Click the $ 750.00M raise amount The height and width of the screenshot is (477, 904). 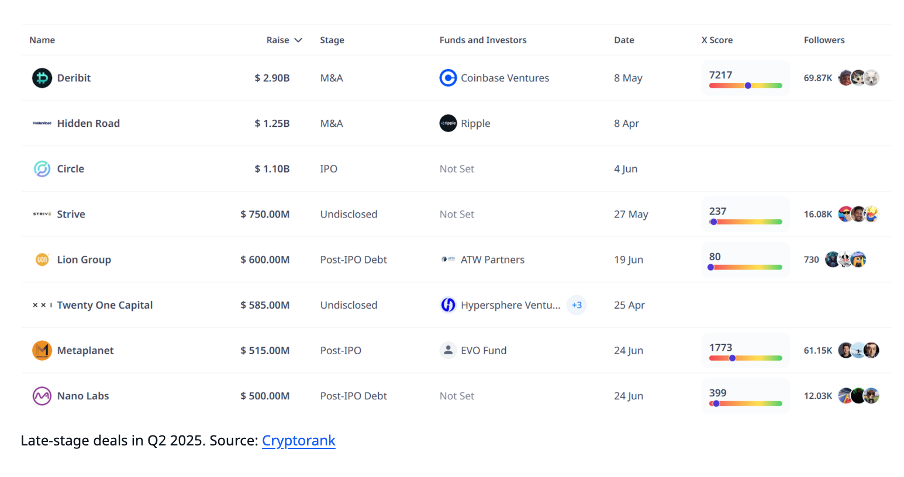point(265,214)
